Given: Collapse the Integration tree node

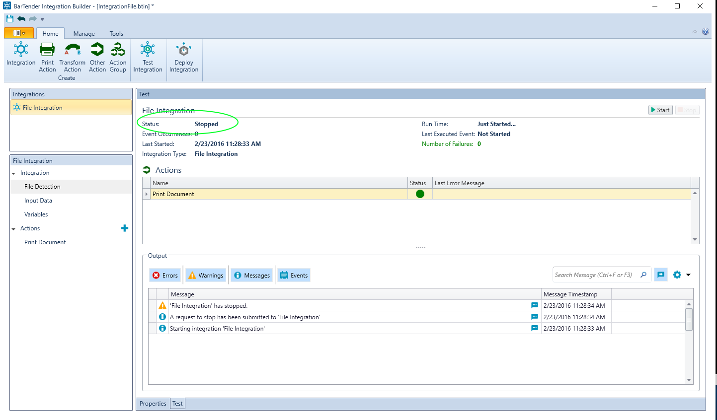Looking at the screenshot, I should [x=14, y=173].
